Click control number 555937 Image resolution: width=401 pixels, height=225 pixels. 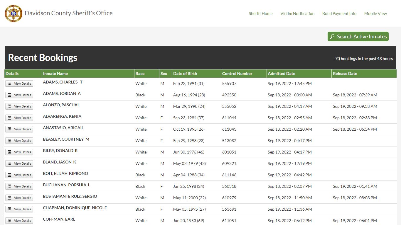[229, 83]
